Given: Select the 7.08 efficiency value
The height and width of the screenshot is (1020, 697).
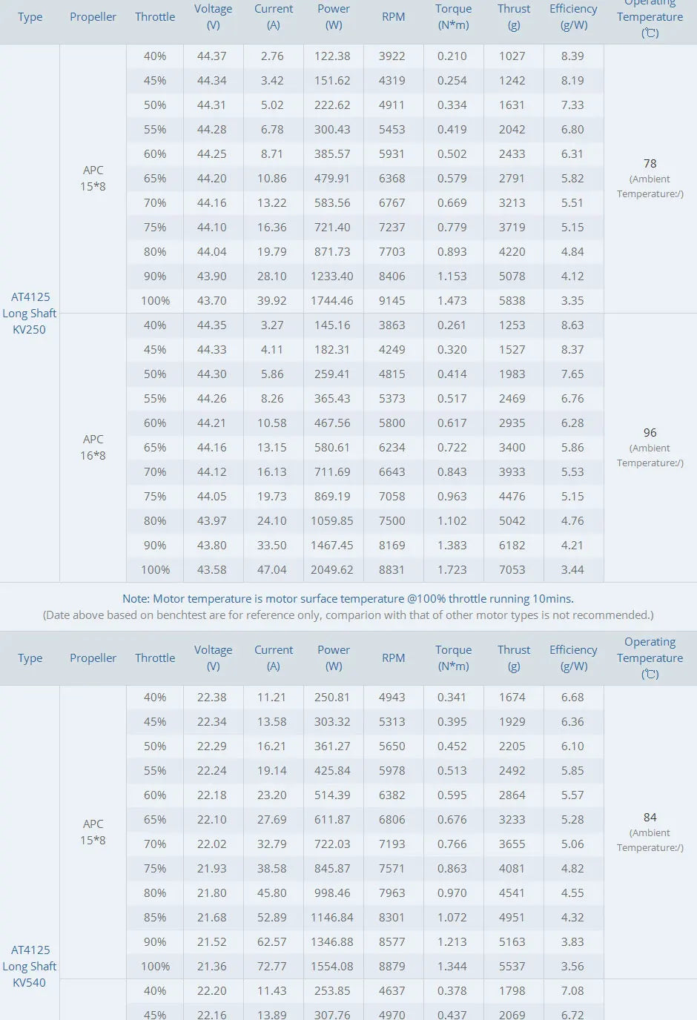Looking at the screenshot, I should pyautogui.click(x=572, y=991).
